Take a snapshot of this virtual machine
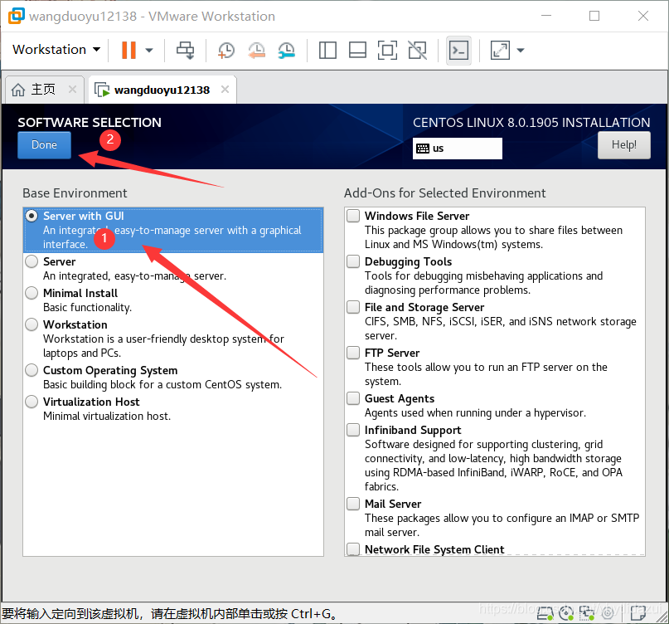 tap(226, 50)
